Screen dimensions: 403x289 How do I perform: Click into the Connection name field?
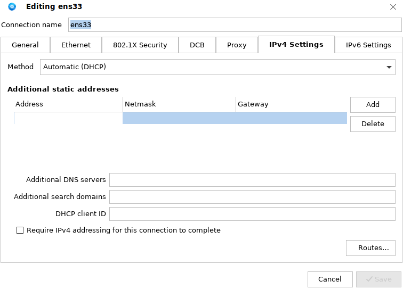coord(235,25)
